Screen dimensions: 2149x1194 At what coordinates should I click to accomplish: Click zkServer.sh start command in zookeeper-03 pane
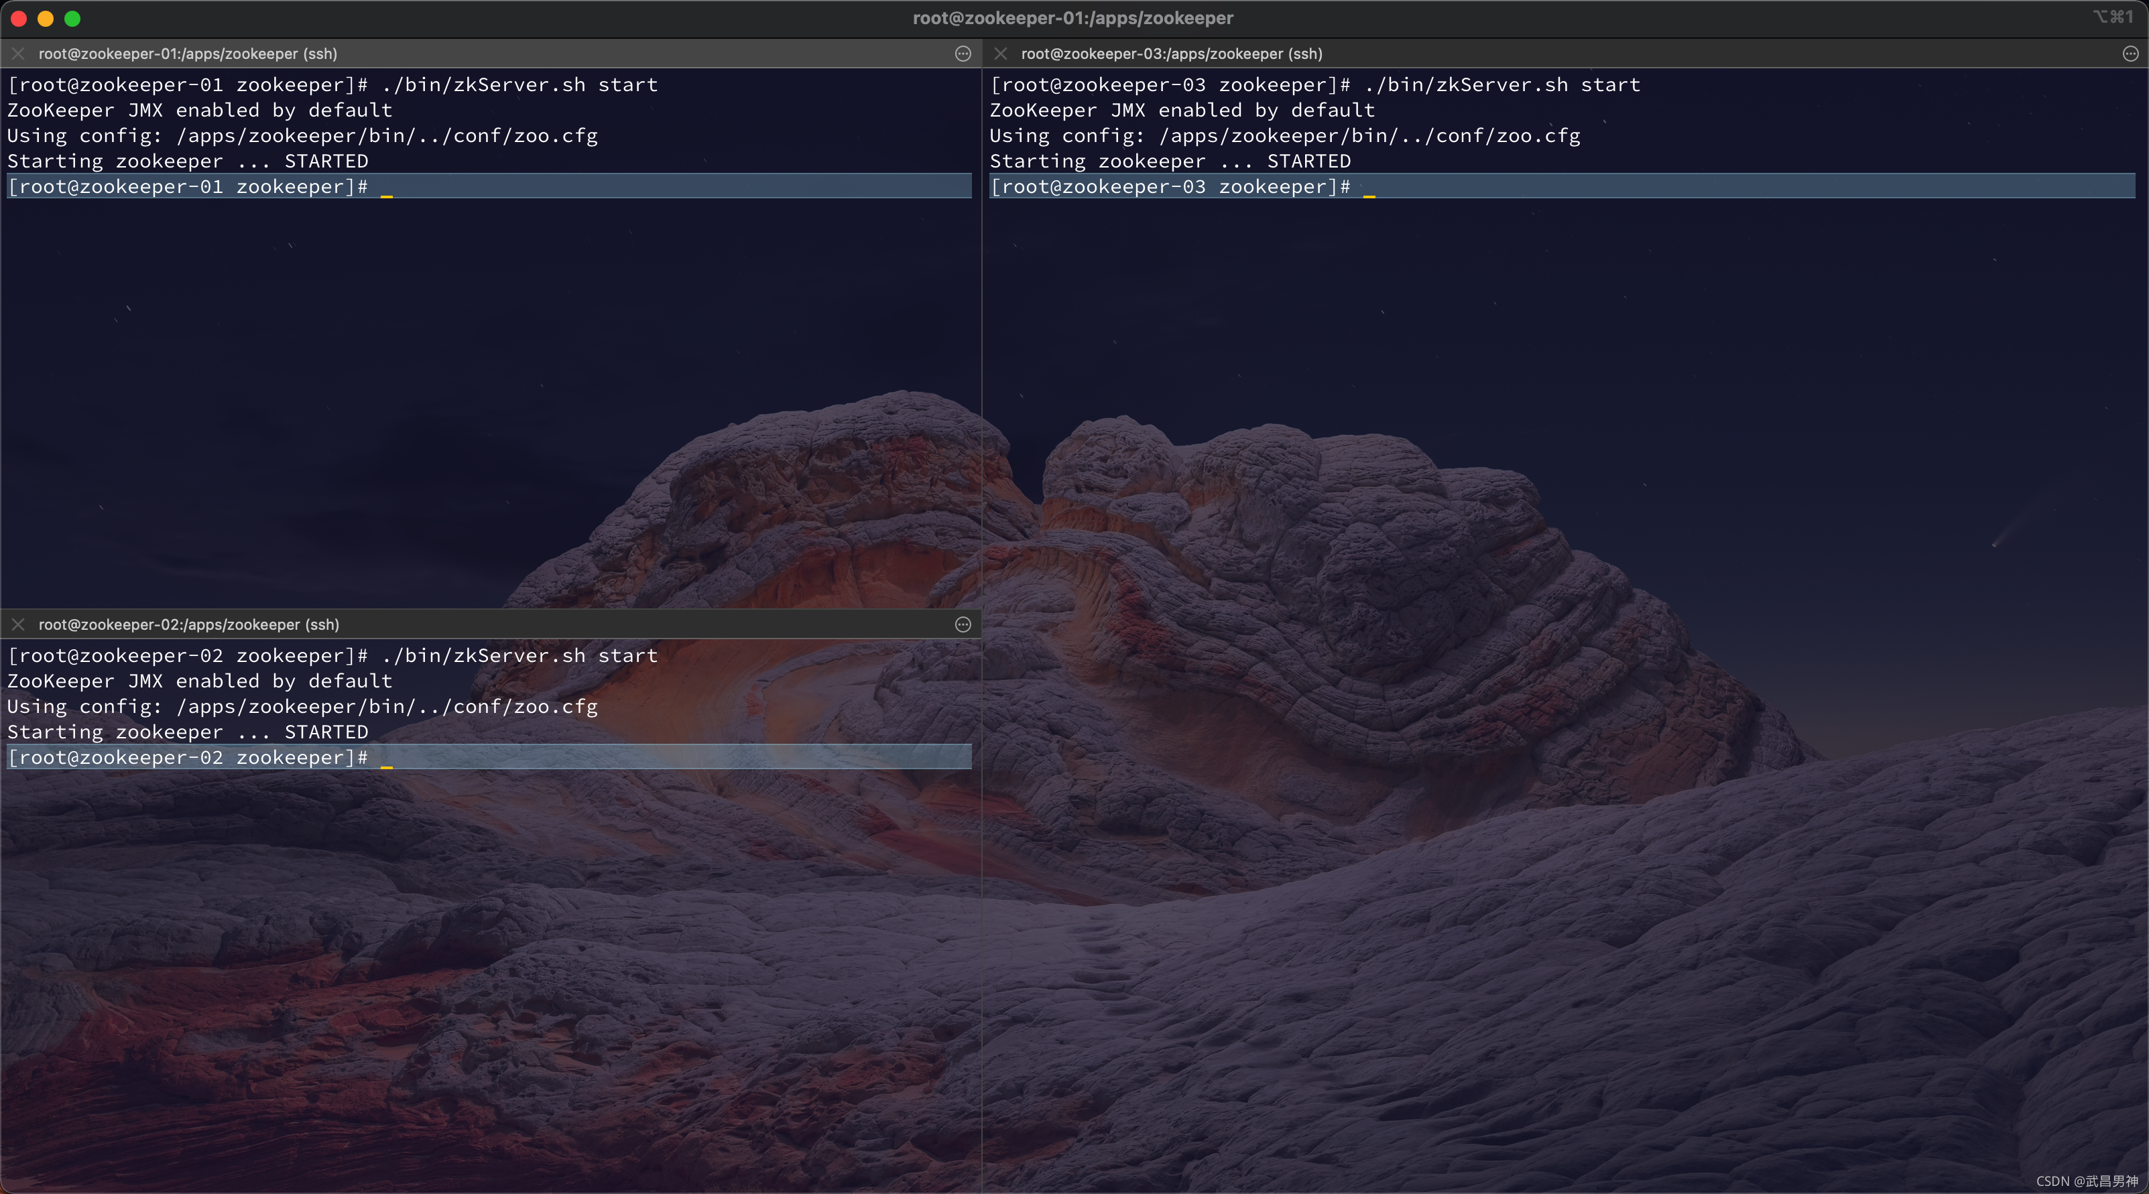pyautogui.click(x=1502, y=85)
